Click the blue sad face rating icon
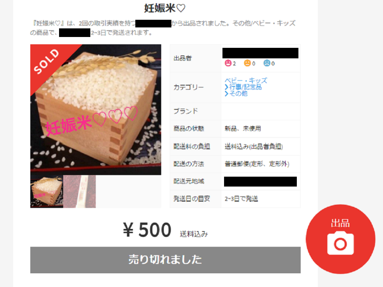This screenshot has width=383, height=287. [x=267, y=63]
